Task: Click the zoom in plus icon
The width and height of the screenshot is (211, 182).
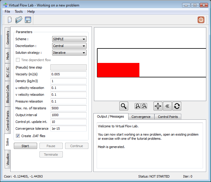Action: pyautogui.click(x=138, y=106)
